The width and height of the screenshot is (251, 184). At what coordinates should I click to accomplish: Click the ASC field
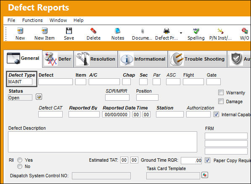173,82
